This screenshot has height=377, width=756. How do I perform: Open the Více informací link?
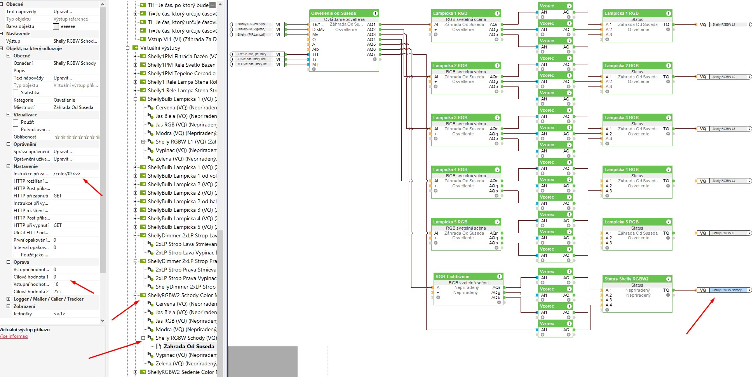coord(14,336)
